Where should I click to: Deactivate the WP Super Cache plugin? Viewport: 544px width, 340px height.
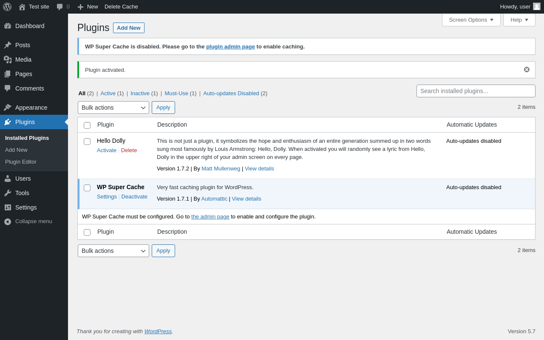point(134,197)
